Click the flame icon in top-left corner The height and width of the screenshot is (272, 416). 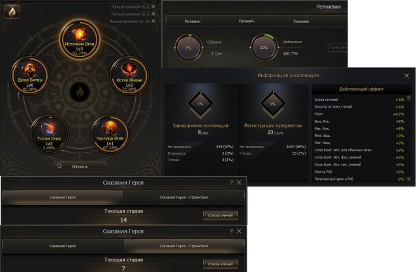click(x=12, y=12)
